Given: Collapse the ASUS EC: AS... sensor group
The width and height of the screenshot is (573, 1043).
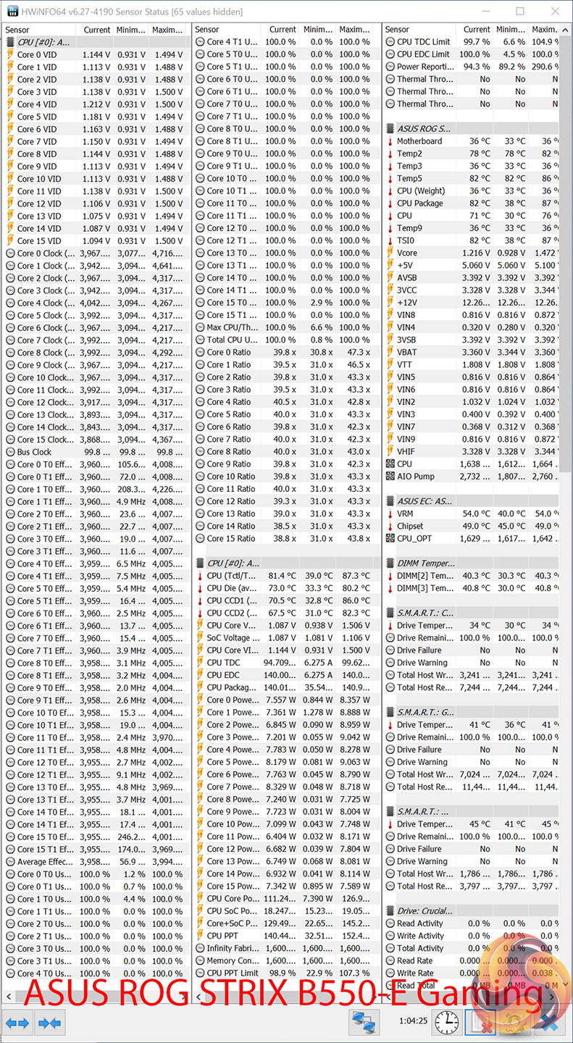Looking at the screenshot, I should [x=390, y=501].
